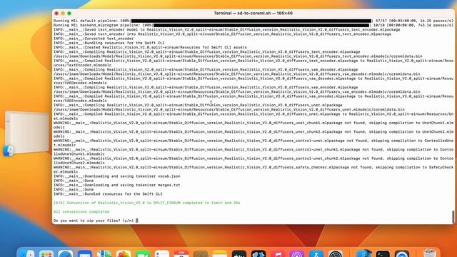Open Maps from the Dock
Image resolution: width=457 pixels, height=257 pixels.
coord(104,254)
